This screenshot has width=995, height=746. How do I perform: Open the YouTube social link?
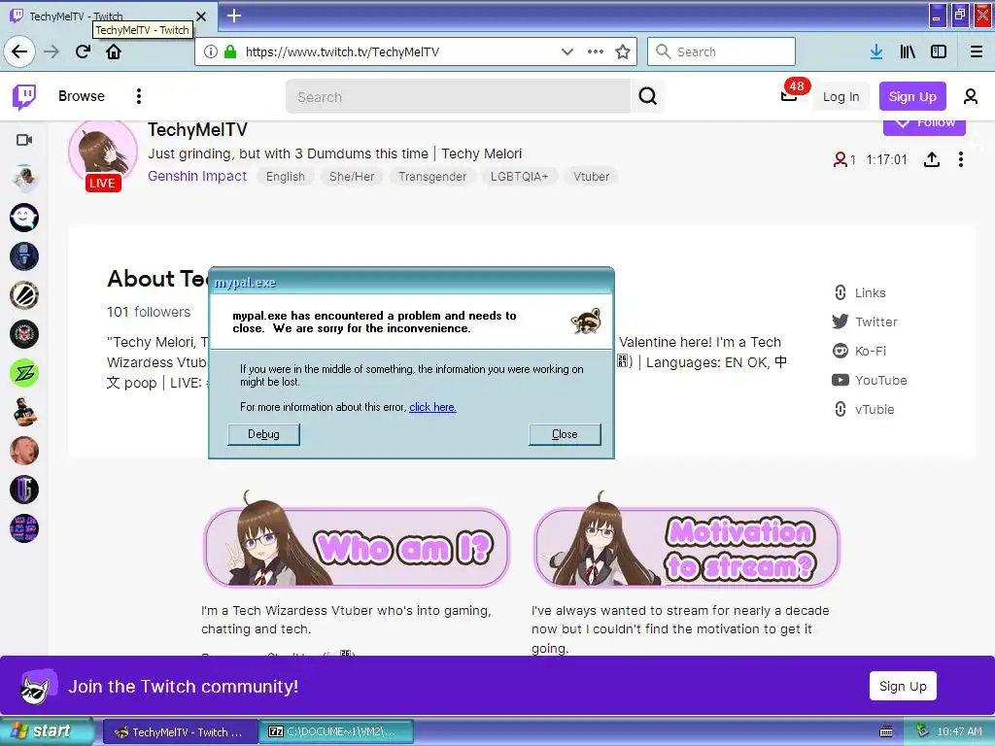click(870, 380)
